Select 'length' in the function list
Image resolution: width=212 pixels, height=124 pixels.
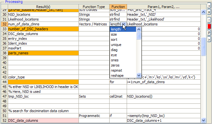coord(123,29)
